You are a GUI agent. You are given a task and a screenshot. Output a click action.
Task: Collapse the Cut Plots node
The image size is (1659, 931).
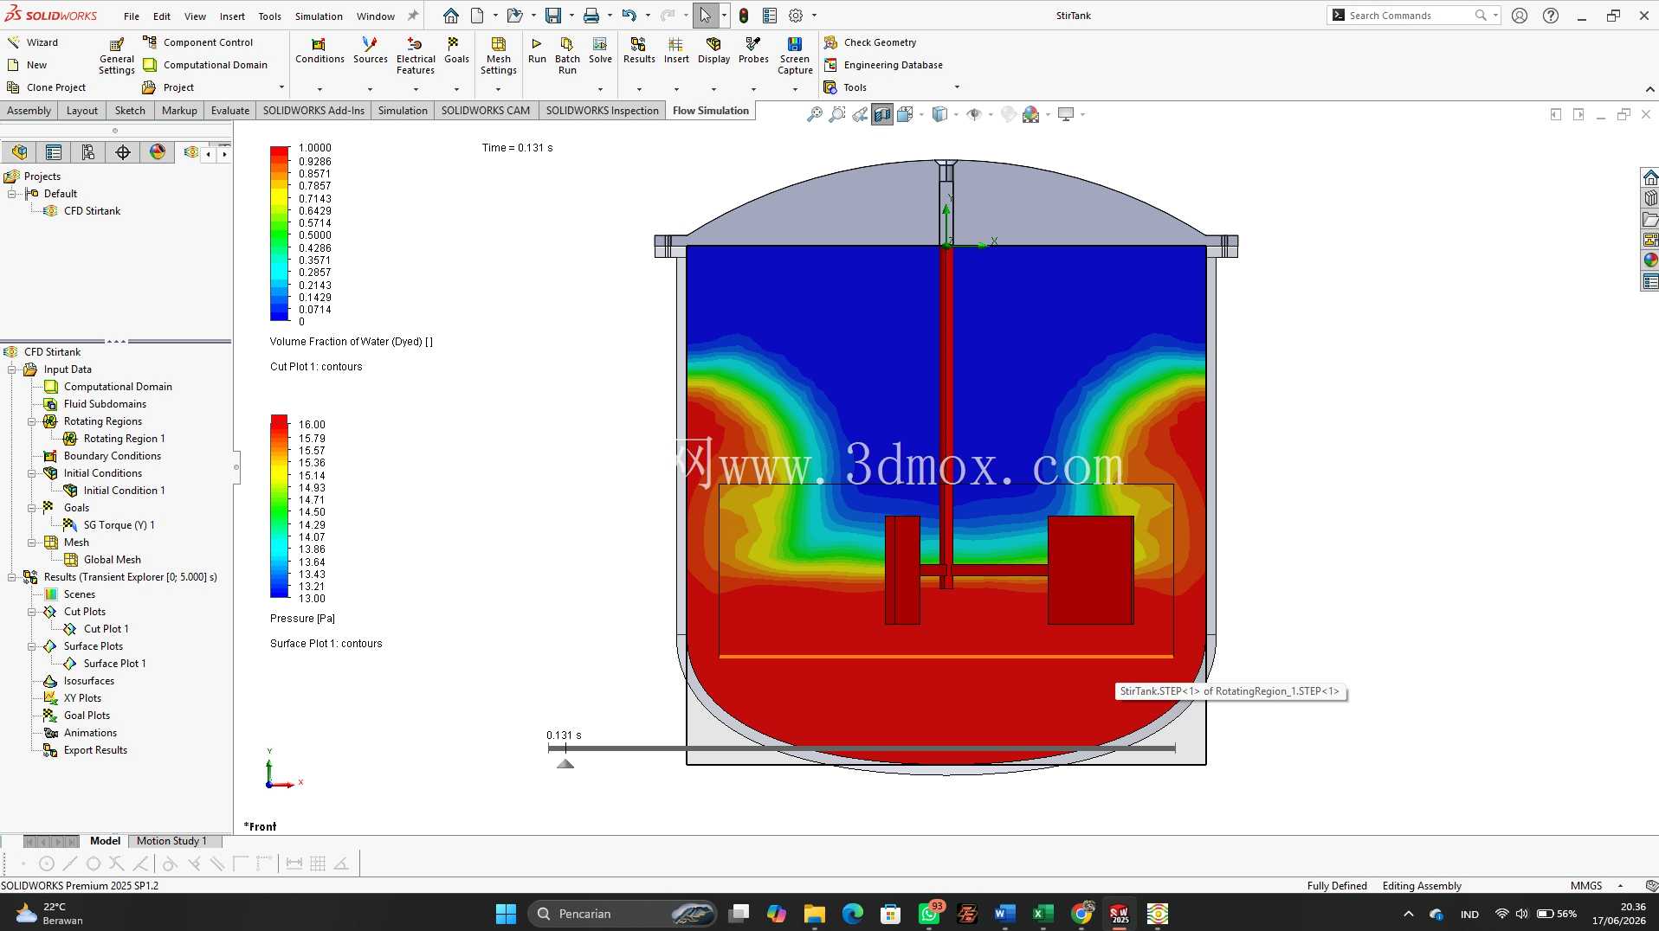pyautogui.click(x=32, y=612)
